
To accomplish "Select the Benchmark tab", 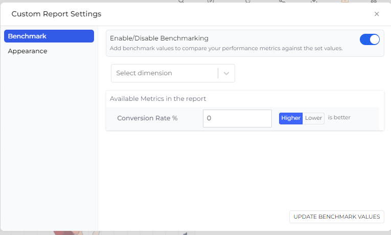I will point(49,36).
